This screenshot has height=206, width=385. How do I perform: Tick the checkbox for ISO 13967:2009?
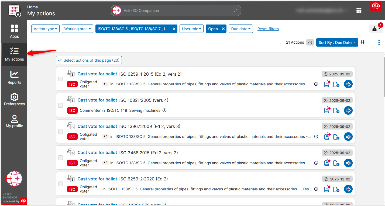pyautogui.click(x=61, y=131)
